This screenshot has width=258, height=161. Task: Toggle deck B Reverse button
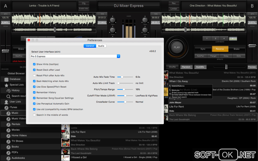tap(220, 49)
